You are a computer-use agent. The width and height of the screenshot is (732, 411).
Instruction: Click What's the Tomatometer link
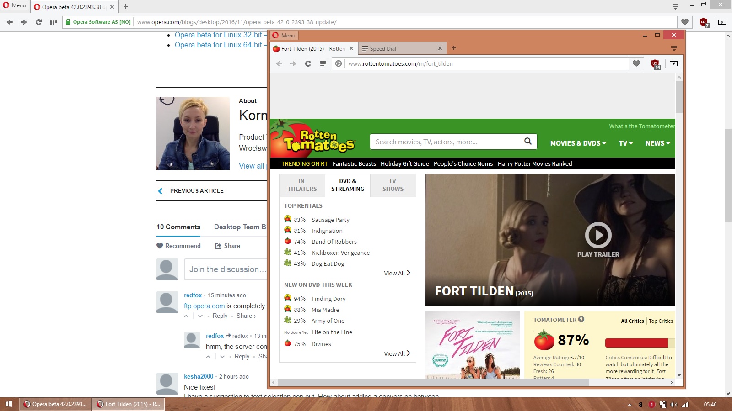tap(642, 126)
